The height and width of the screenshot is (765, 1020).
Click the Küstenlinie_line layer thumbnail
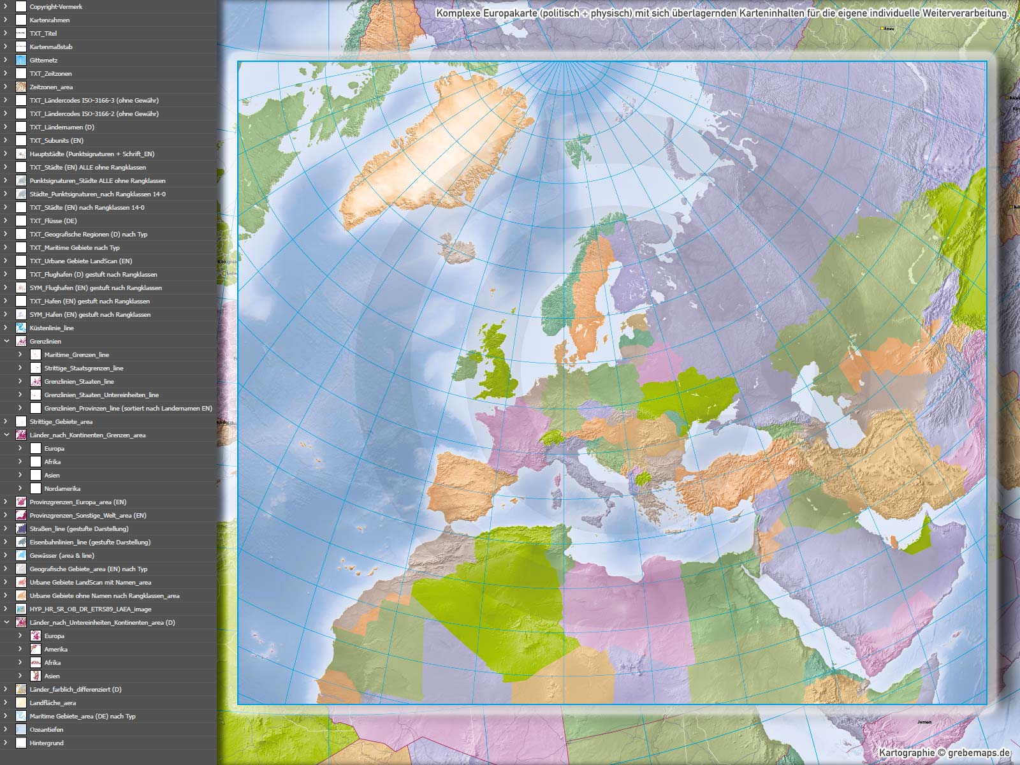click(21, 328)
